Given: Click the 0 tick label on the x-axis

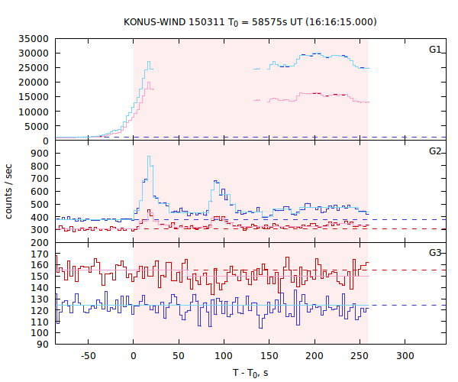Looking at the screenshot, I should [133, 356].
